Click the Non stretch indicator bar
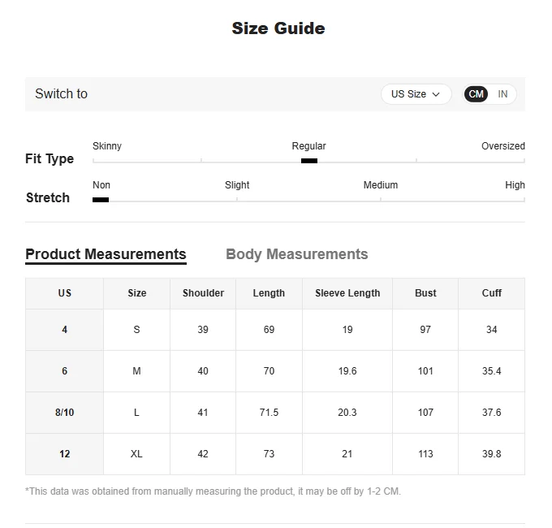This screenshot has width=552, height=528. point(101,200)
